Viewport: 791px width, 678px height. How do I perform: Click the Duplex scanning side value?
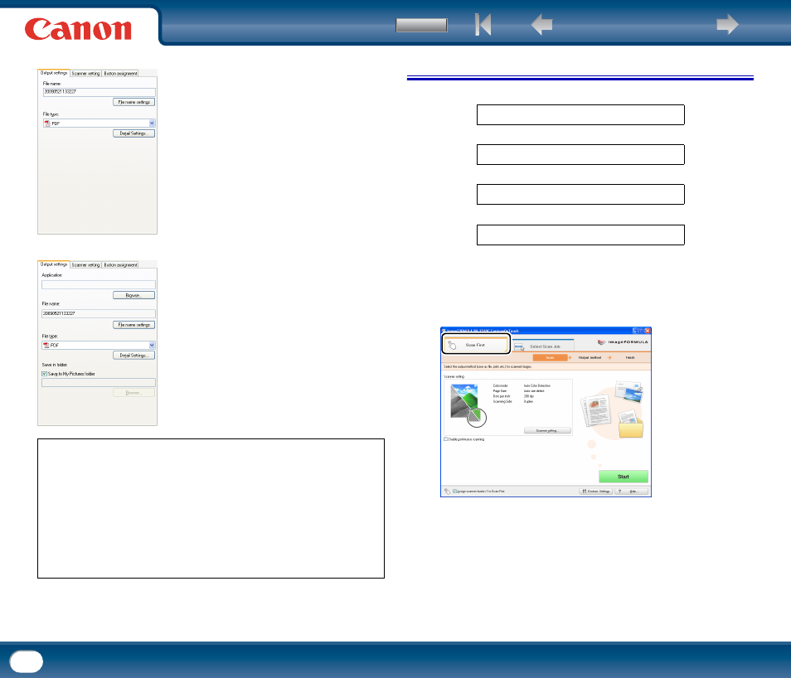pos(528,401)
